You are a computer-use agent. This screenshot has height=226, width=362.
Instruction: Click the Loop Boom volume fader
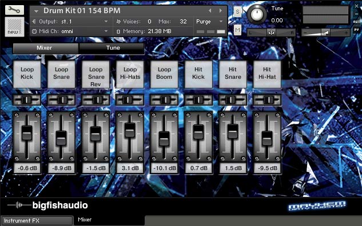pyautogui.click(x=164, y=139)
